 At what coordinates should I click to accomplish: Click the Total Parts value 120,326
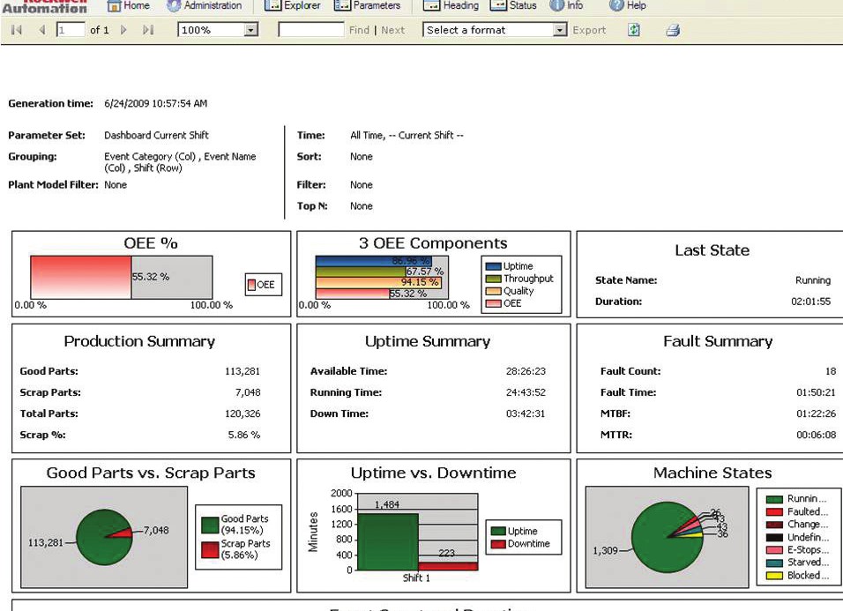click(242, 414)
